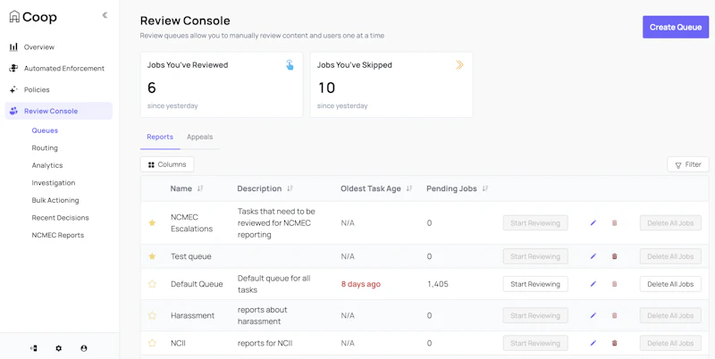The height and width of the screenshot is (359, 715).
Task: Click Delete All Jobs for NCII queue
Action: tap(670, 343)
